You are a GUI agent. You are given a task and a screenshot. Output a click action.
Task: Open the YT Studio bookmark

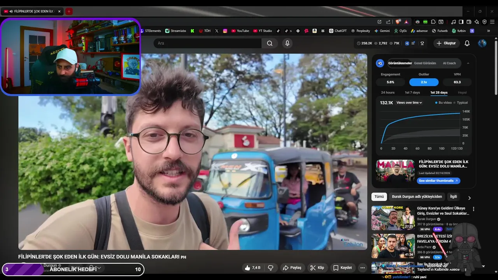pos(263,31)
